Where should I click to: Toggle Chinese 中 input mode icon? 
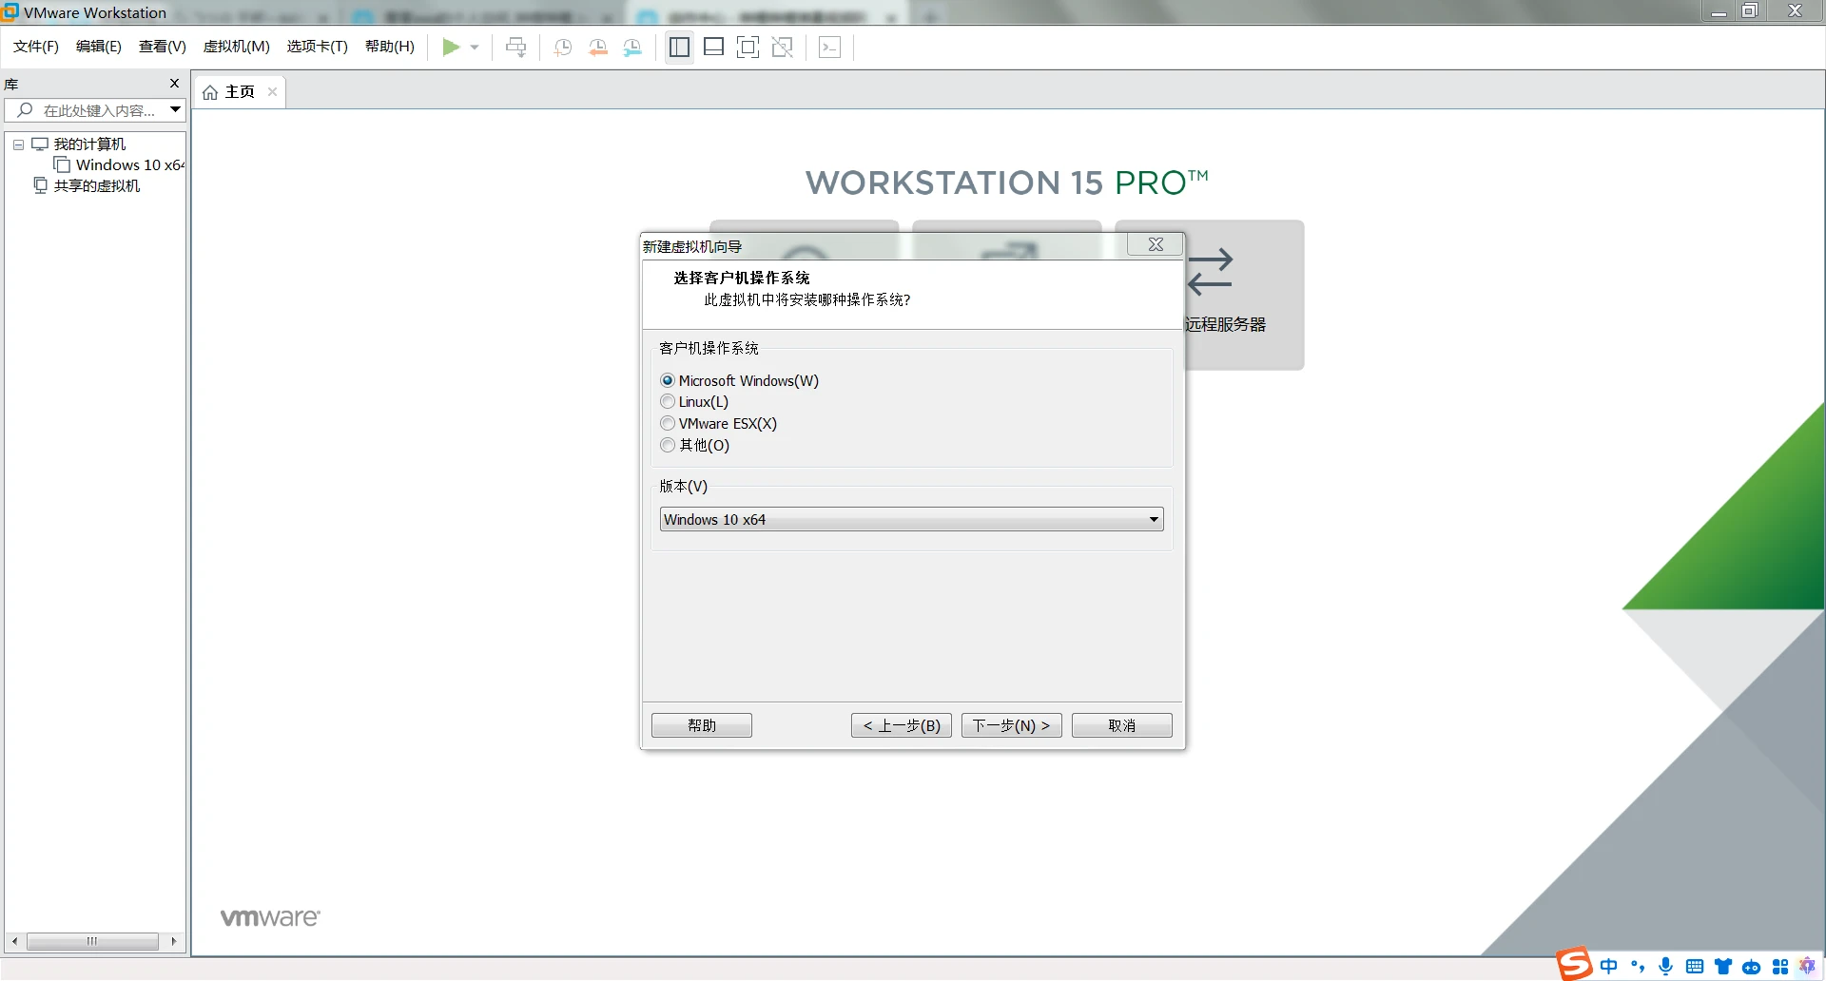click(1608, 967)
